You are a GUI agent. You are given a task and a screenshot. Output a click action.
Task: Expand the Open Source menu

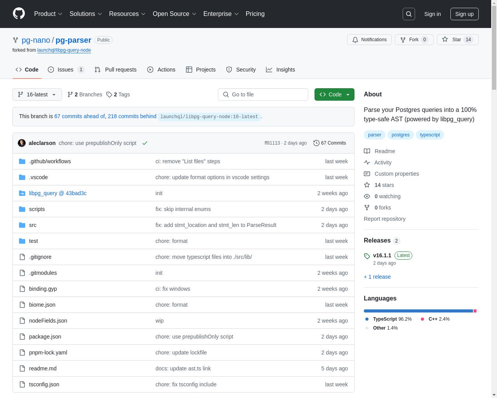coord(175,14)
